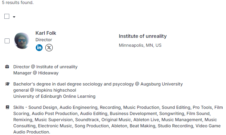Click the Augsburg University education line
This screenshot has width=226, height=135.
[x=98, y=84]
